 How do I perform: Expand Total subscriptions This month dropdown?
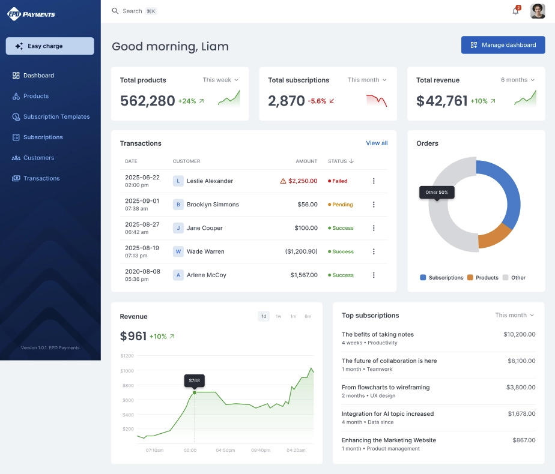click(367, 80)
